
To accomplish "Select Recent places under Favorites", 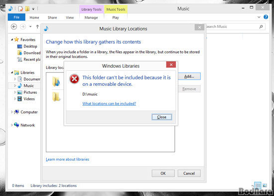I will pos(32,59).
